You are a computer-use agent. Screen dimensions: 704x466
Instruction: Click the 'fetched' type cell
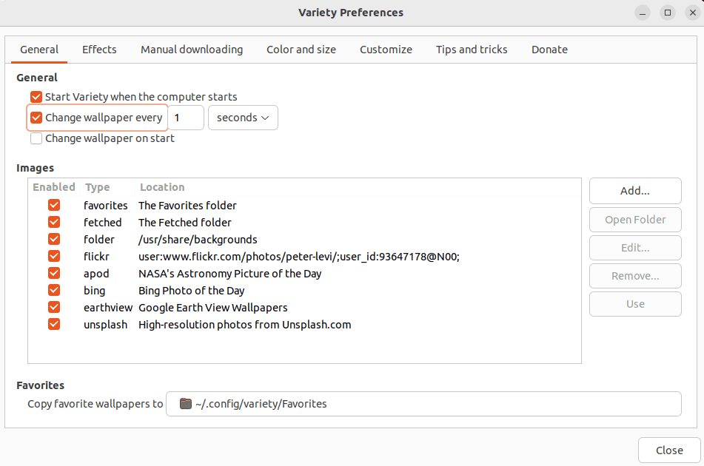tap(102, 223)
